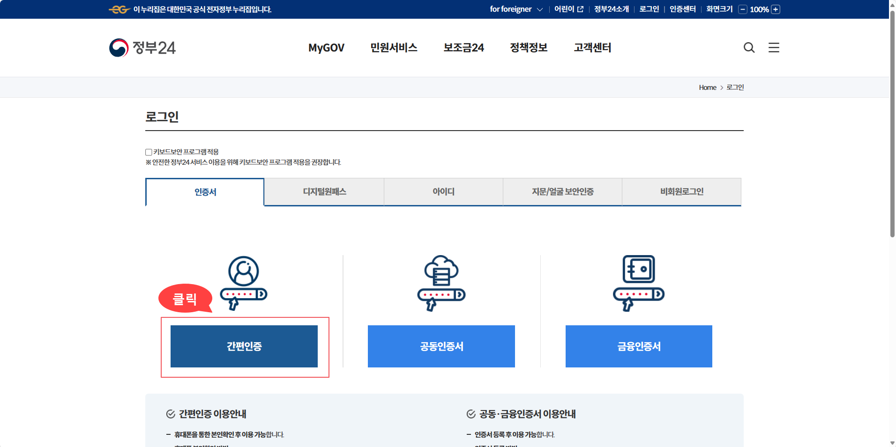Click the 금융인증서 safe icon illustration
Image resolution: width=896 pixels, height=447 pixels.
[639, 283]
